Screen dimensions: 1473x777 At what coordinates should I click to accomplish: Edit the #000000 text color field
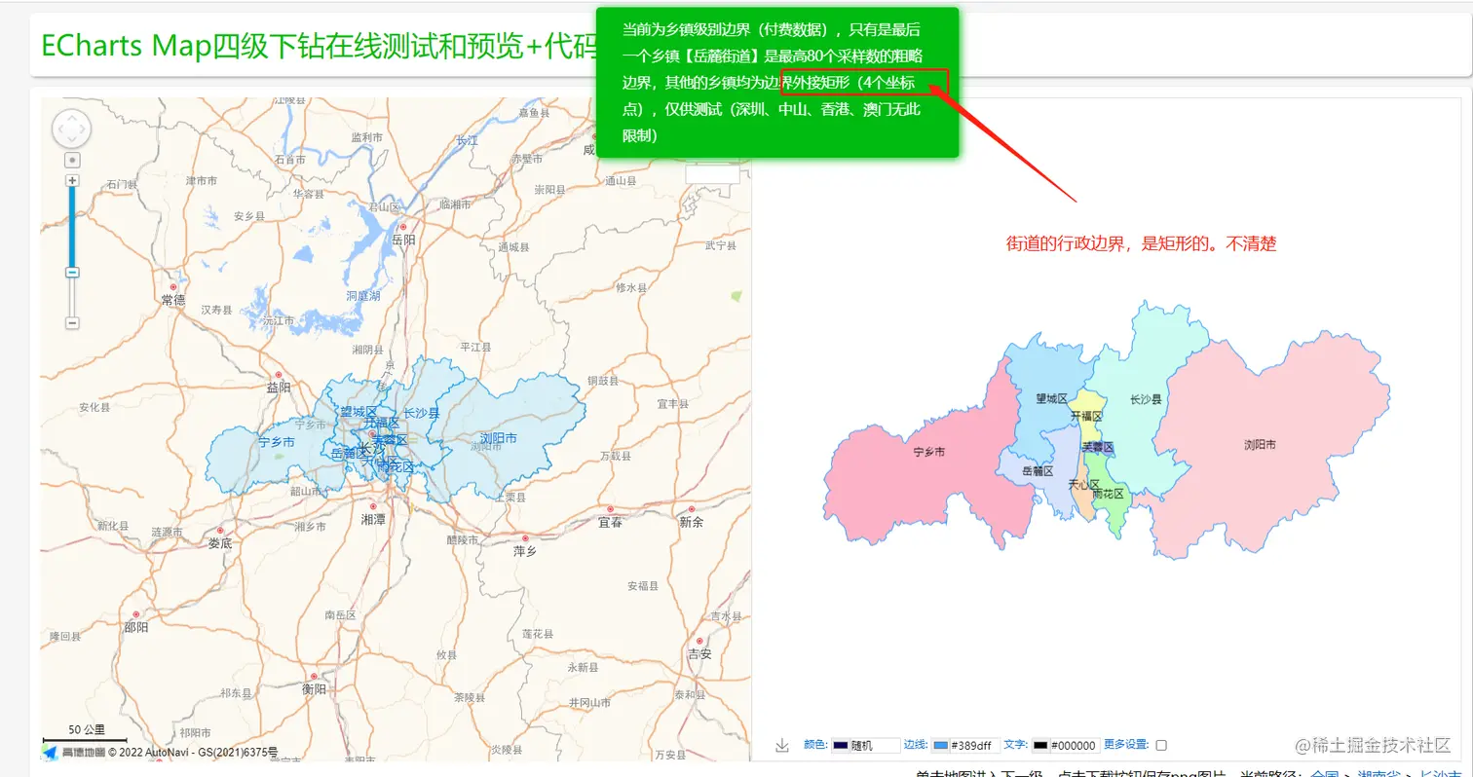coord(1076,746)
